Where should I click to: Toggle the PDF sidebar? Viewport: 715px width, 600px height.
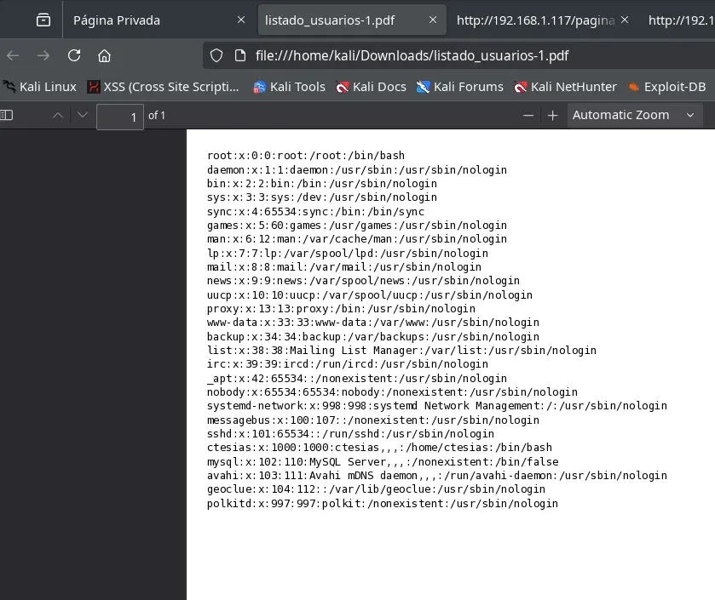pyautogui.click(x=7, y=115)
